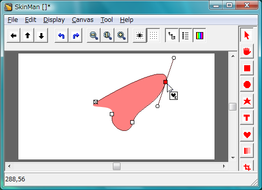Toggle the dotted grid display button
This screenshot has width=262, height=190.
(x=153, y=36)
